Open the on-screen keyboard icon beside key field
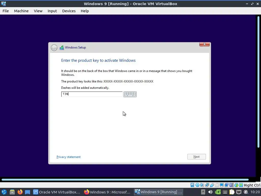This screenshot has height=196, width=261. (x=130, y=94)
